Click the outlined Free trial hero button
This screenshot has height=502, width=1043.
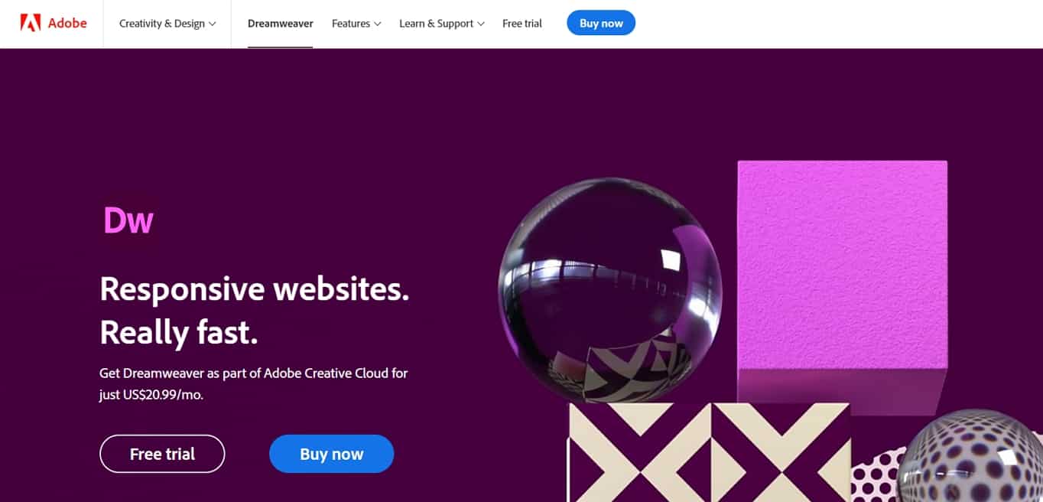coord(162,454)
